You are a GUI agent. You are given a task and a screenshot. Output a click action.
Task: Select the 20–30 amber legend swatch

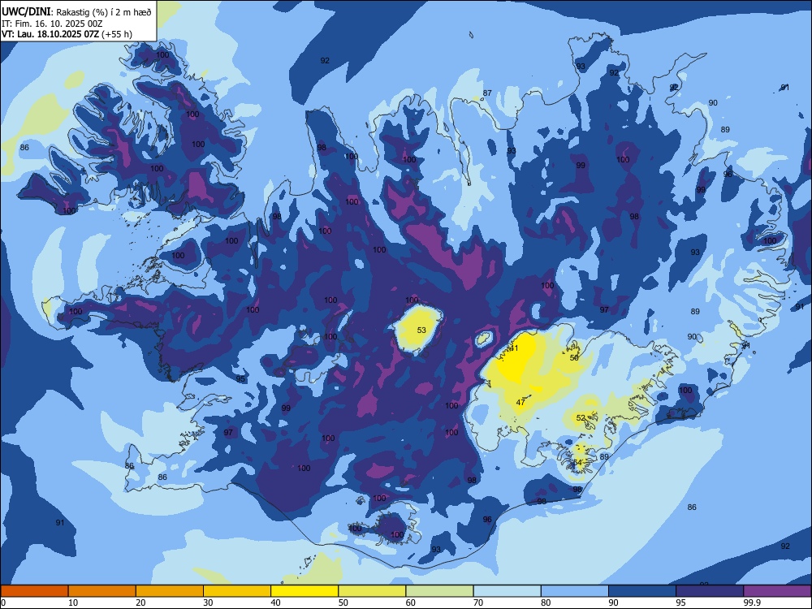(170, 591)
